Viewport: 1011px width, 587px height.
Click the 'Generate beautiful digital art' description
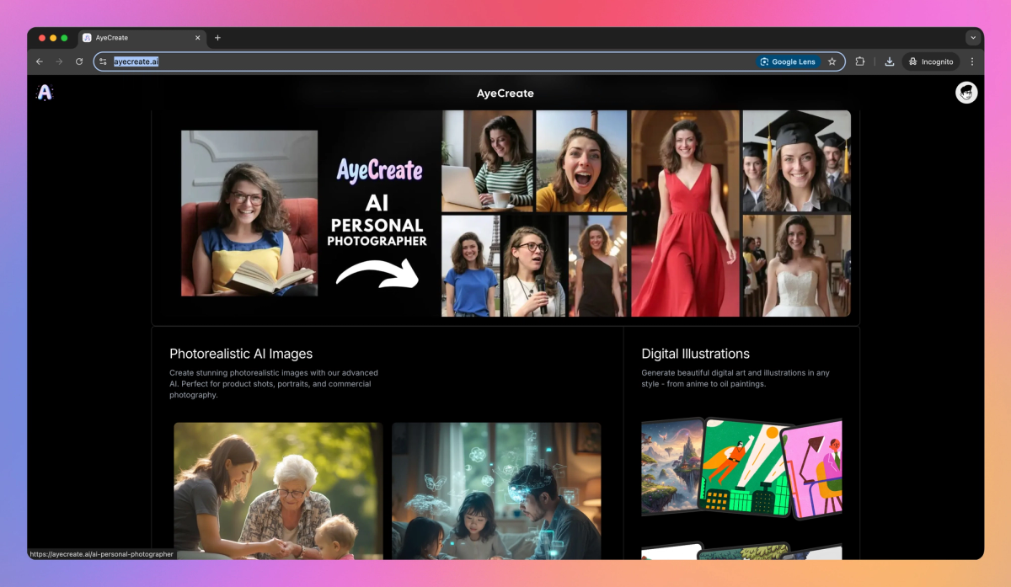pos(736,378)
